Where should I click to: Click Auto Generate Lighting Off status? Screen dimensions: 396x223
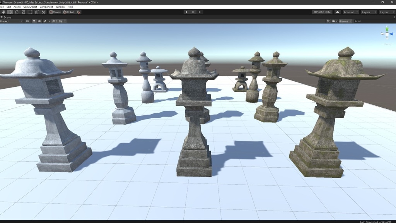[375, 222]
